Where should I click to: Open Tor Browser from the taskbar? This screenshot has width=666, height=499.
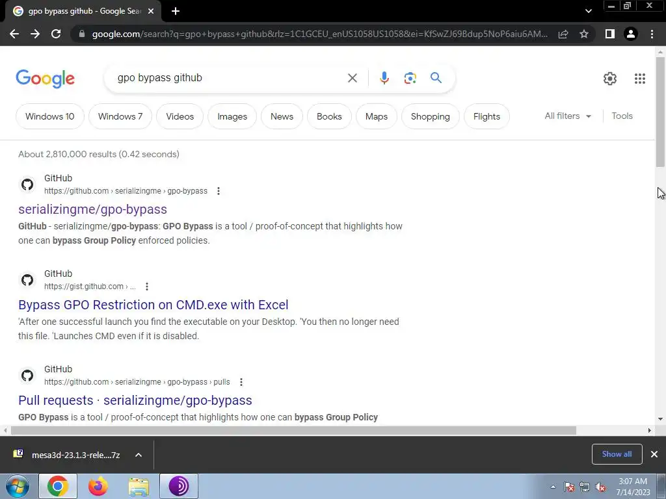pyautogui.click(x=179, y=486)
